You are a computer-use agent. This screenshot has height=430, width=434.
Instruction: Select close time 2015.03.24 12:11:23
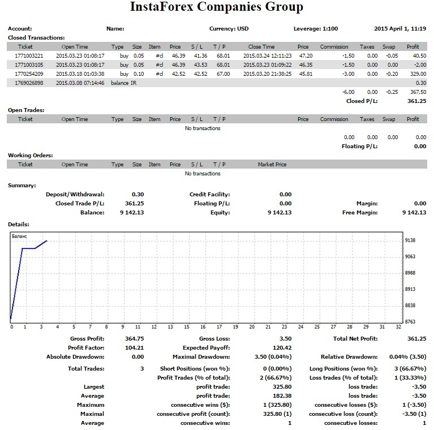pyautogui.click(x=268, y=55)
